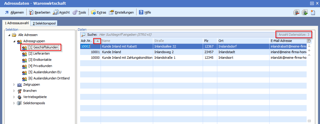Expand the Zielgruppen tree node

pyautogui.click(x=14, y=84)
